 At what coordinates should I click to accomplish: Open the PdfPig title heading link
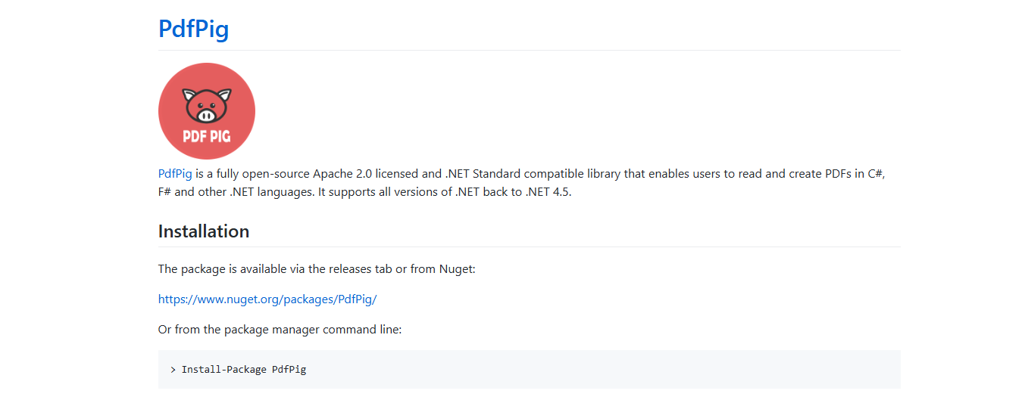click(193, 29)
